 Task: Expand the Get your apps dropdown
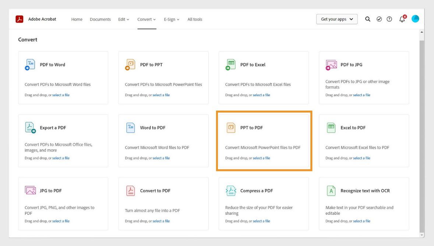click(x=336, y=19)
